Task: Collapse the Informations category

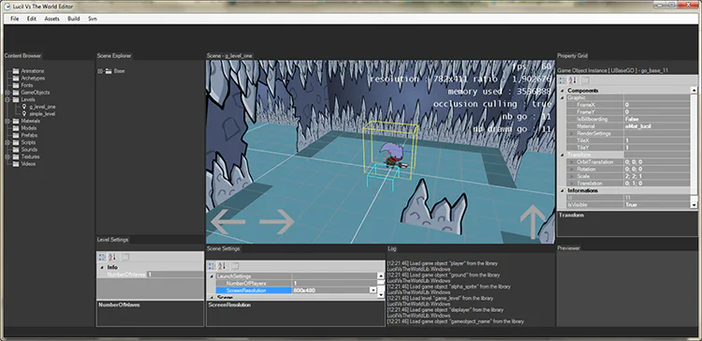Action: (563, 190)
